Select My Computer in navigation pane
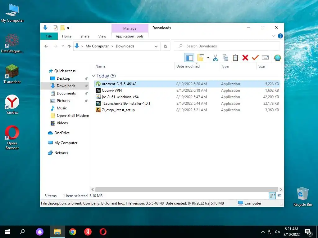The height and width of the screenshot is (238, 318). tap(66, 143)
